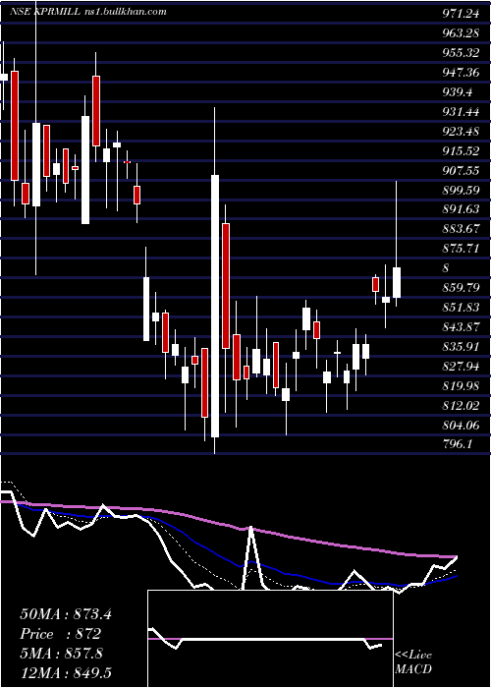
Task: Click the 899.59 price axis label
Action: click(461, 190)
